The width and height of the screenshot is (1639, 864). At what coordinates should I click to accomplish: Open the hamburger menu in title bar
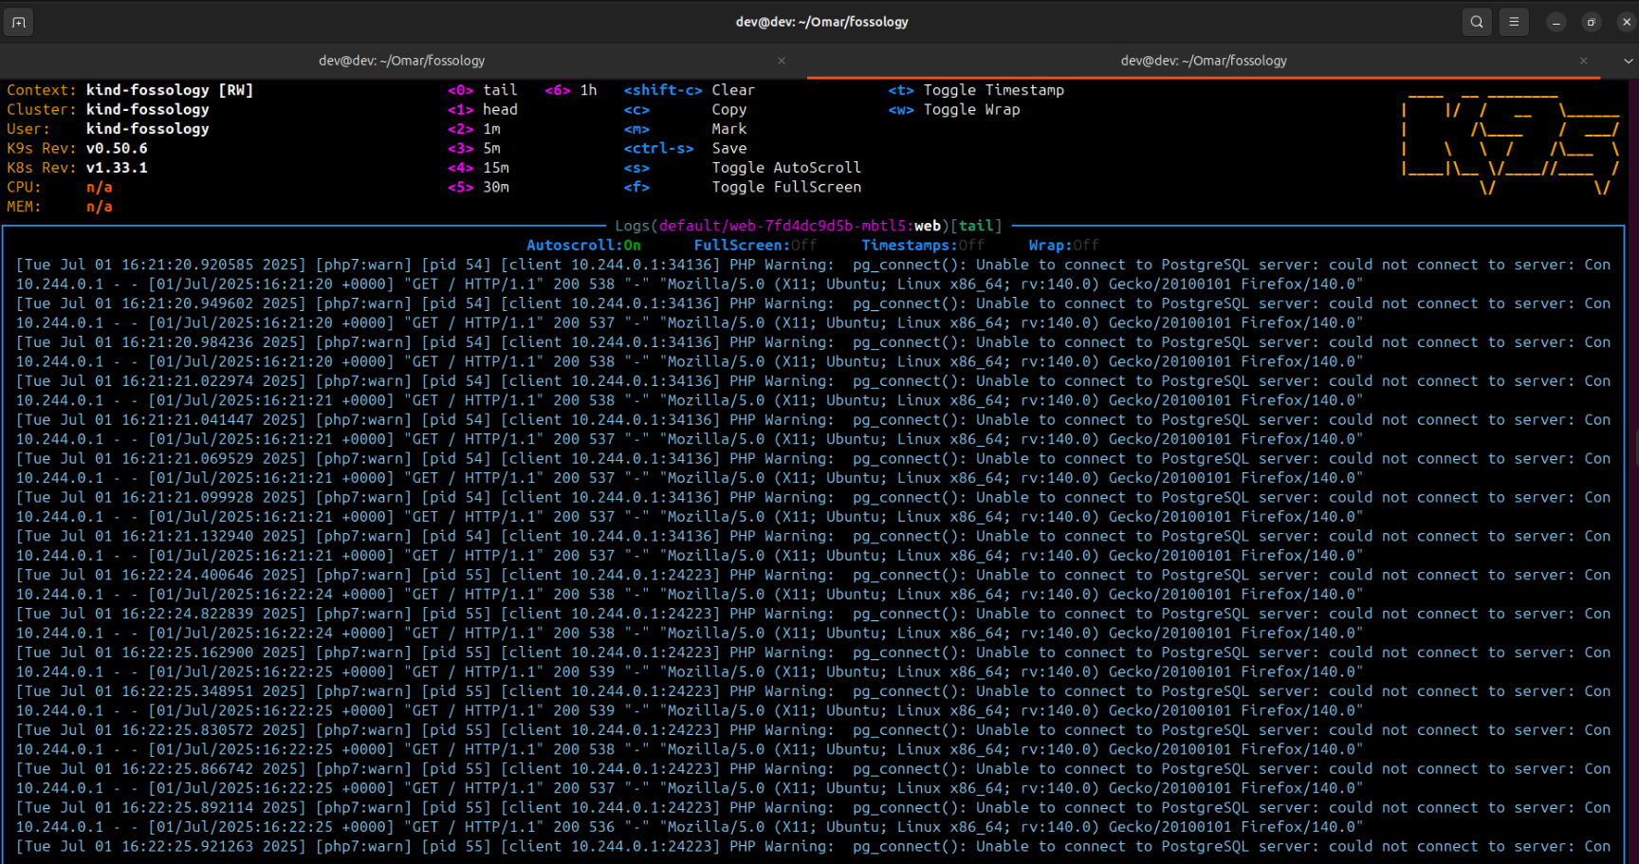(x=1514, y=22)
